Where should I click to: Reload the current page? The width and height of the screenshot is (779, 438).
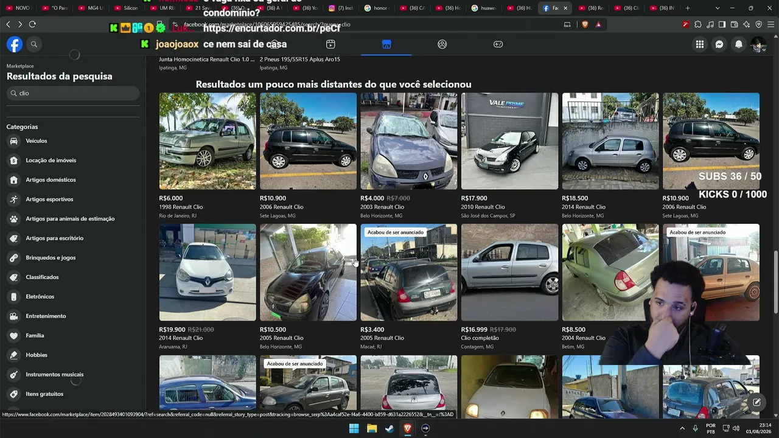[x=32, y=24]
